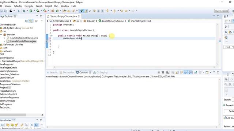Click ChromeBrowser in the editor breadcrumb
234x131 pixels.
pos(61,21)
